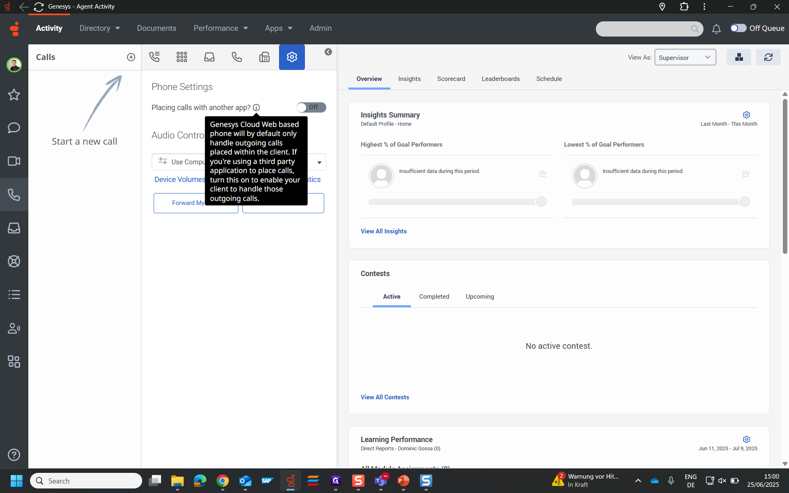789x493 pixels.
Task: Open trend chart icon for Lowest performers
Action: tap(746, 173)
